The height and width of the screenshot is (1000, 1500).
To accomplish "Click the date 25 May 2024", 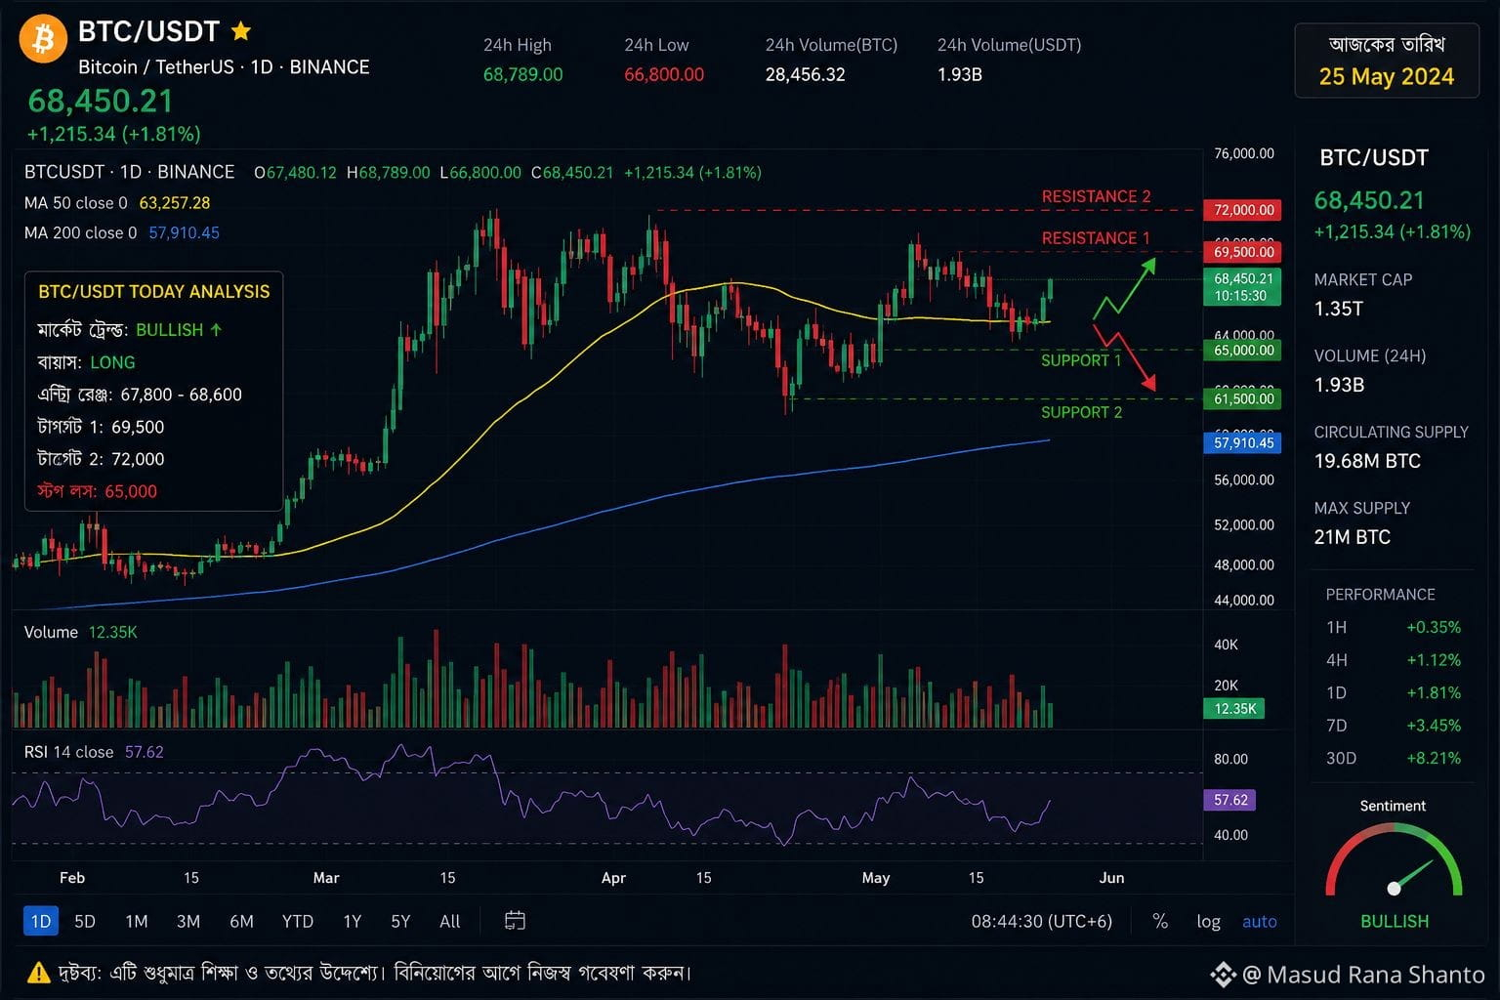I will [1387, 76].
